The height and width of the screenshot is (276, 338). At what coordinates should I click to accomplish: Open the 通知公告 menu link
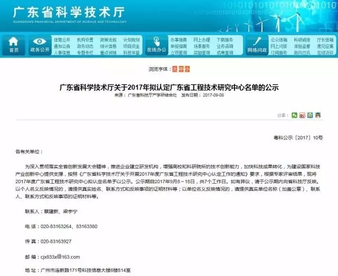tap(62, 46)
